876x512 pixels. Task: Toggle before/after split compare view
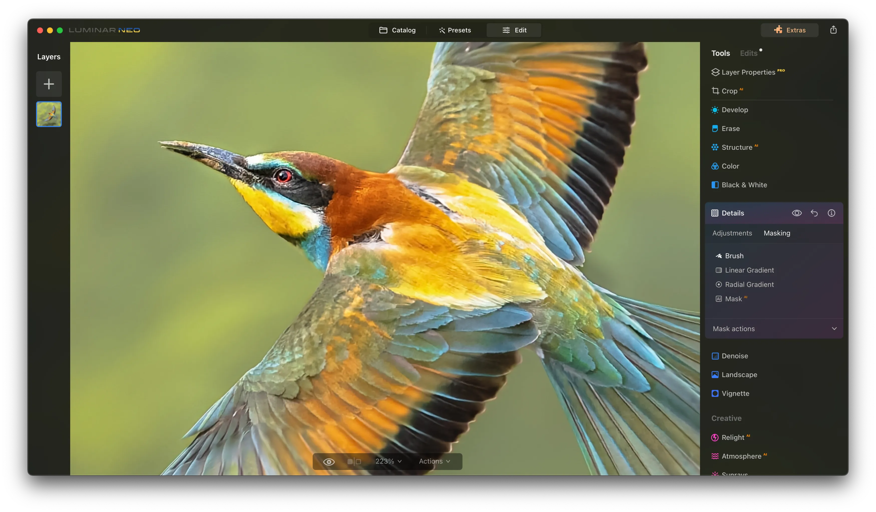point(354,462)
